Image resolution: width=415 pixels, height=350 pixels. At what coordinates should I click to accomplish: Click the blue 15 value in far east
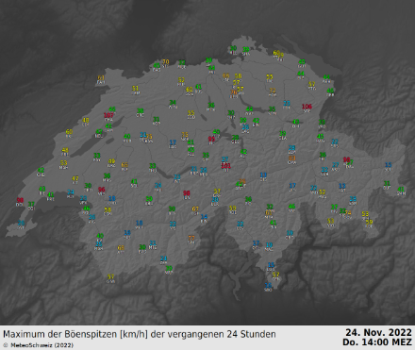click(389, 165)
